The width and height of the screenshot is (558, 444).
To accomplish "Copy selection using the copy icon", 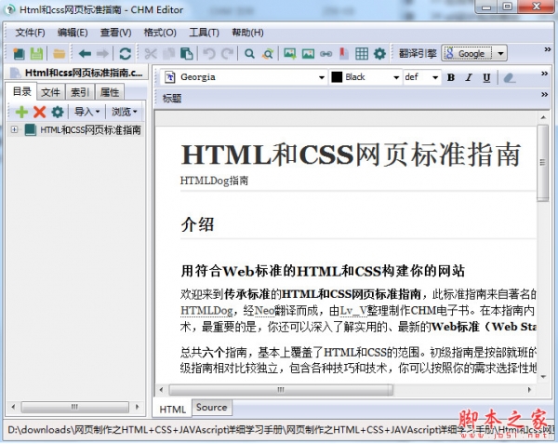I will [x=168, y=54].
